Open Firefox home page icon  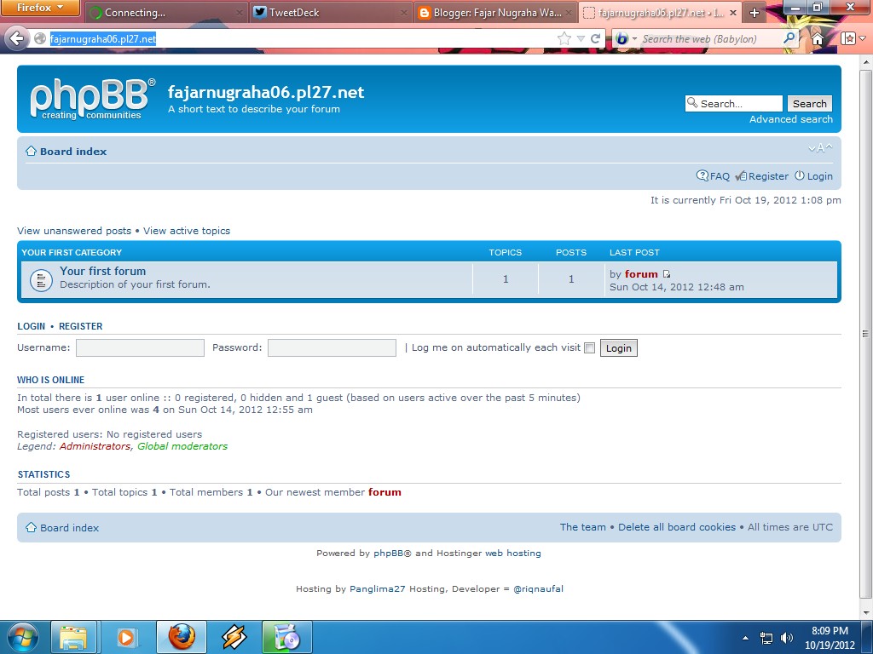(818, 38)
